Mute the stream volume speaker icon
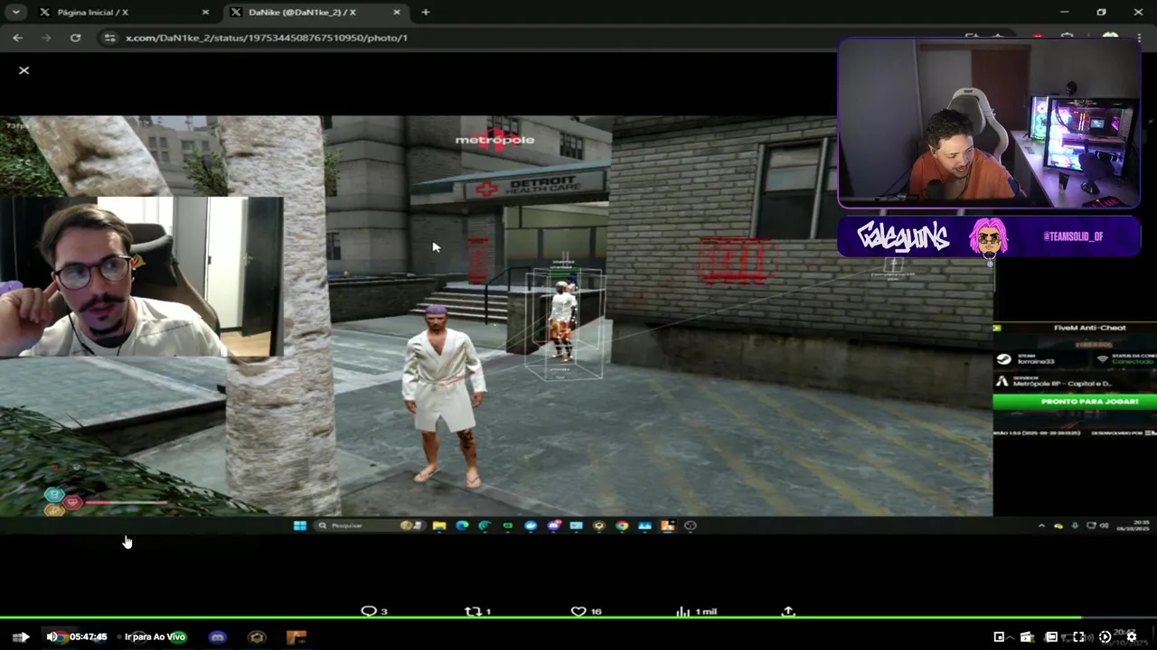This screenshot has width=1157, height=650. coord(52,636)
